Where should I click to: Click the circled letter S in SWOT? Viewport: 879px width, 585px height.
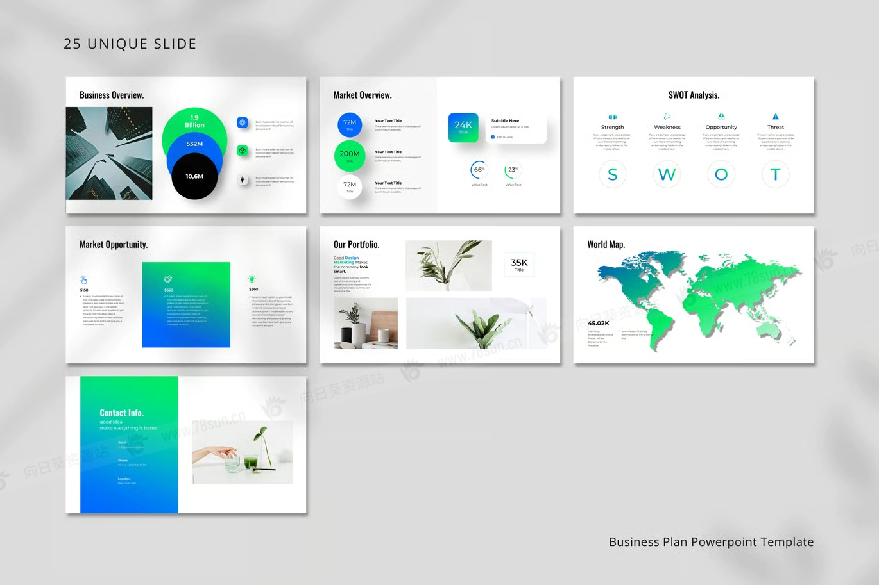coord(612,174)
